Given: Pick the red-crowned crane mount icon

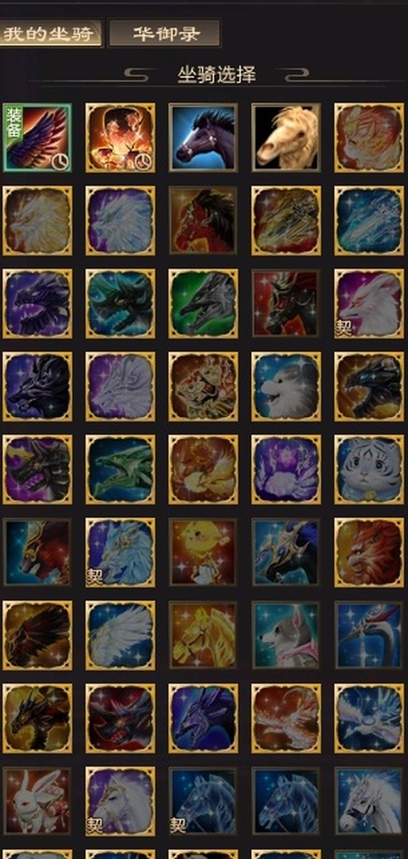Looking at the screenshot, I should coord(369,635).
